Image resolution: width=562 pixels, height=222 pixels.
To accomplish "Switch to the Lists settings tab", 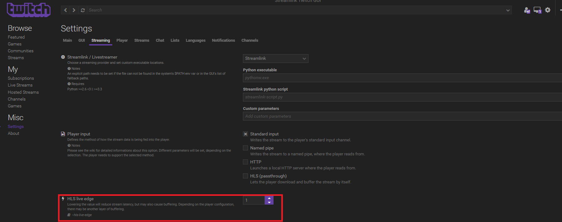I will (x=175, y=40).
